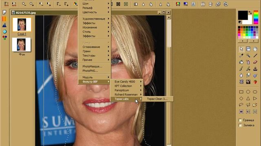Select the Line tool
The width and height of the screenshot is (261, 146).
point(255,56)
